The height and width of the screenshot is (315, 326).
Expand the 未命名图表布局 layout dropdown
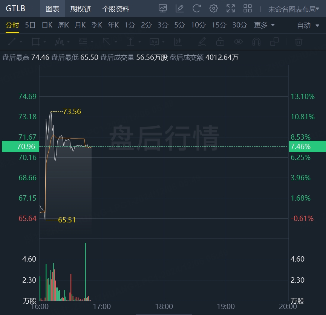pyautogui.click(x=294, y=9)
